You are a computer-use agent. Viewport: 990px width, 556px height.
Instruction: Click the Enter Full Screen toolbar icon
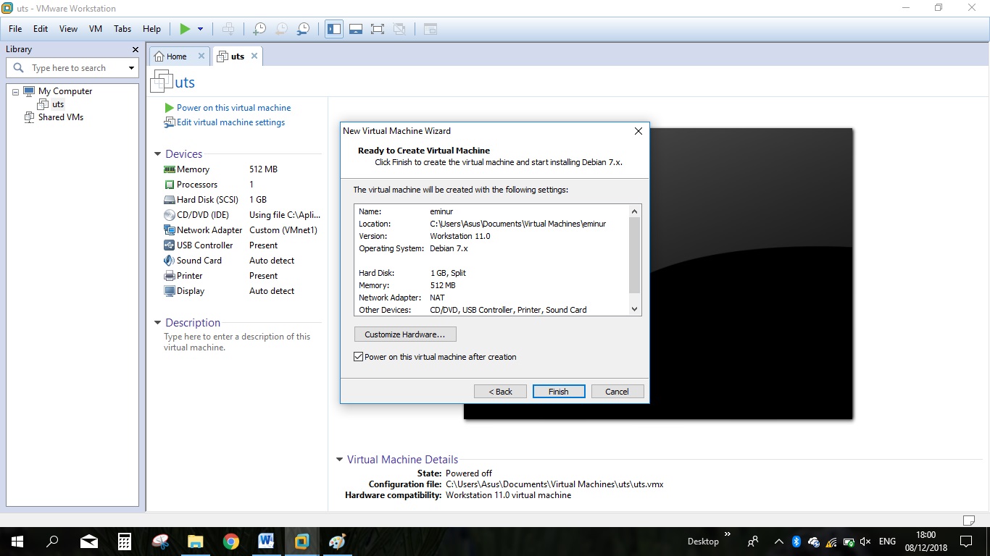tap(378, 29)
